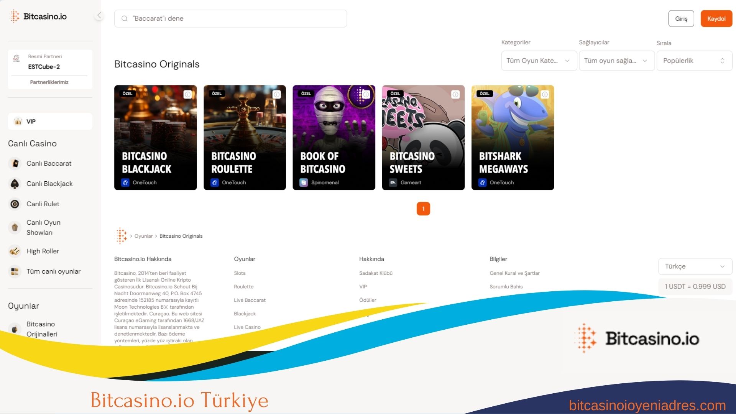
Task: Collapse the sidebar with chevron arrow
Action: point(99,16)
